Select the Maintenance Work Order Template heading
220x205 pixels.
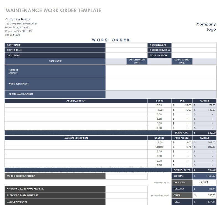click(53, 10)
